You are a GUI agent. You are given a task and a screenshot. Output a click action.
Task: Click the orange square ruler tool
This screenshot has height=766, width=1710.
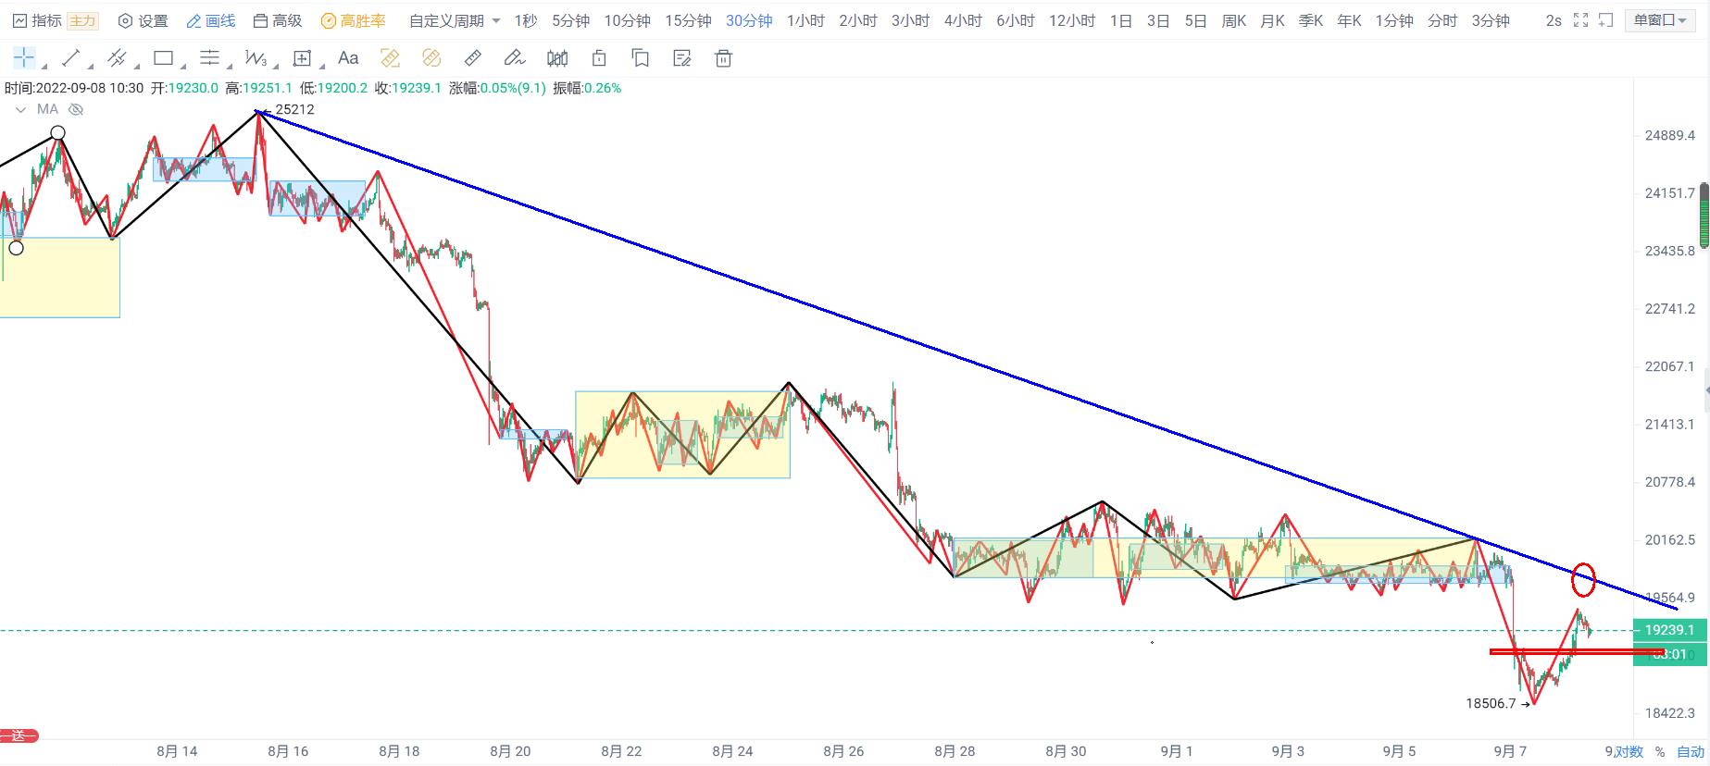(x=390, y=58)
